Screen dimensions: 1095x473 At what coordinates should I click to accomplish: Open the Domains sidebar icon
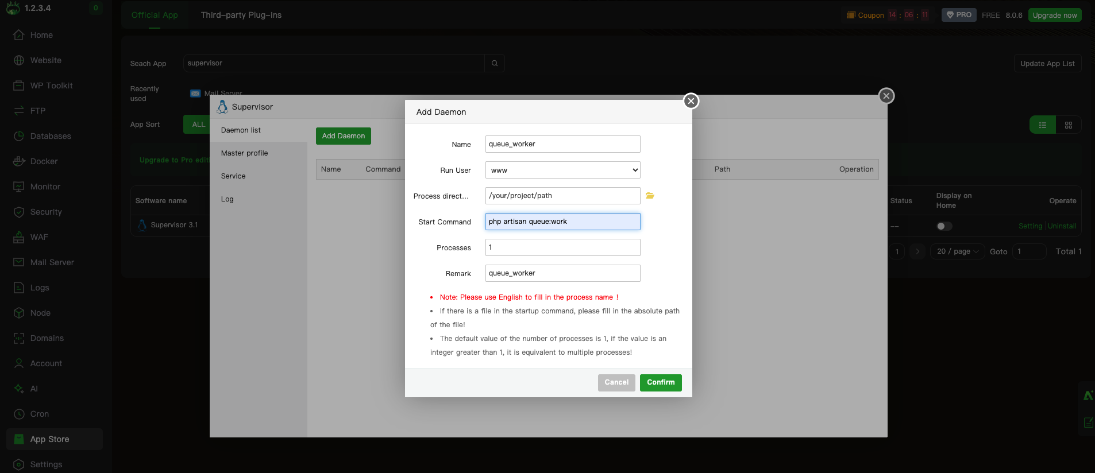19,338
